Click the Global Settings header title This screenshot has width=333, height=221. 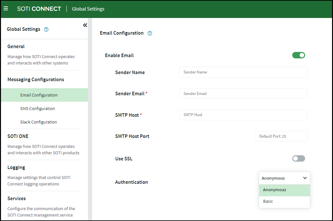(88, 9)
